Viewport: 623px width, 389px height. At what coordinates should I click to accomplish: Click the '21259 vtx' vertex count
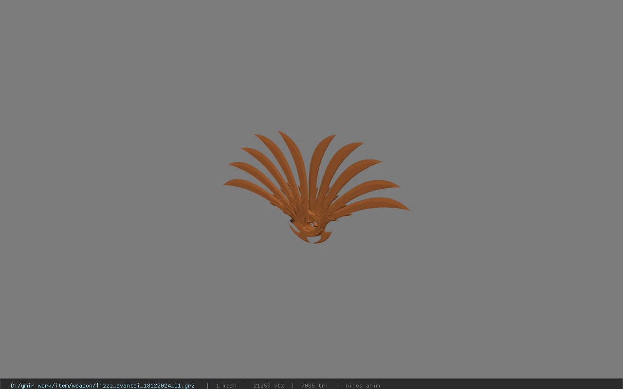(x=269, y=386)
